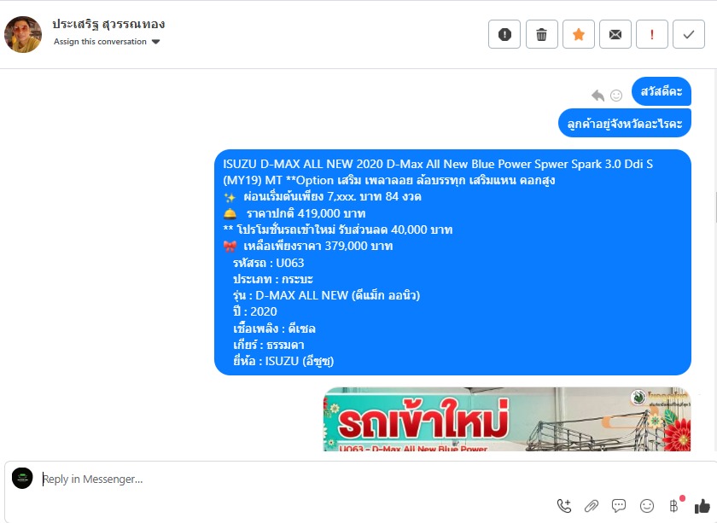The height and width of the screenshot is (523, 717).
Task: Mark conversation done with checkmark icon
Action: click(x=689, y=34)
